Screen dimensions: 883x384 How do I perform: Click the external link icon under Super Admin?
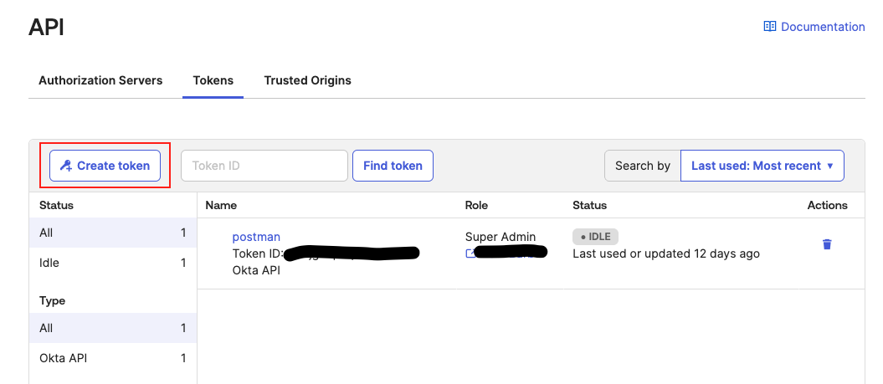[x=470, y=253]
